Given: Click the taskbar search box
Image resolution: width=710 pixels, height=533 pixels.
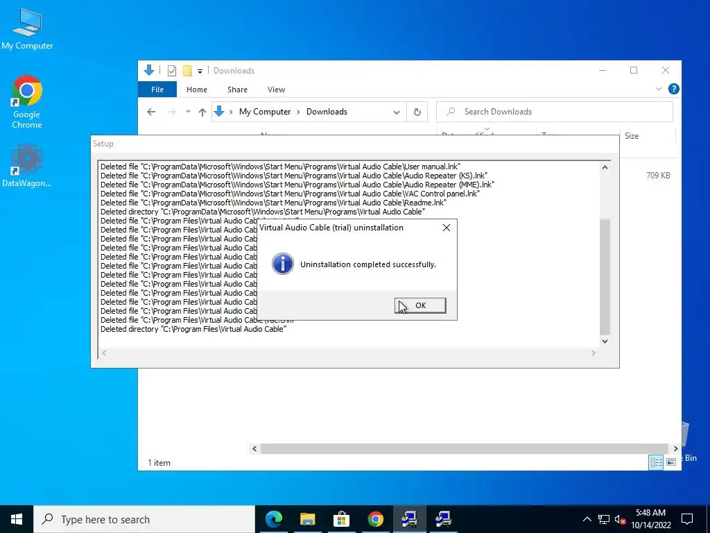Looking at the screenshot, I should click(144, 519).
